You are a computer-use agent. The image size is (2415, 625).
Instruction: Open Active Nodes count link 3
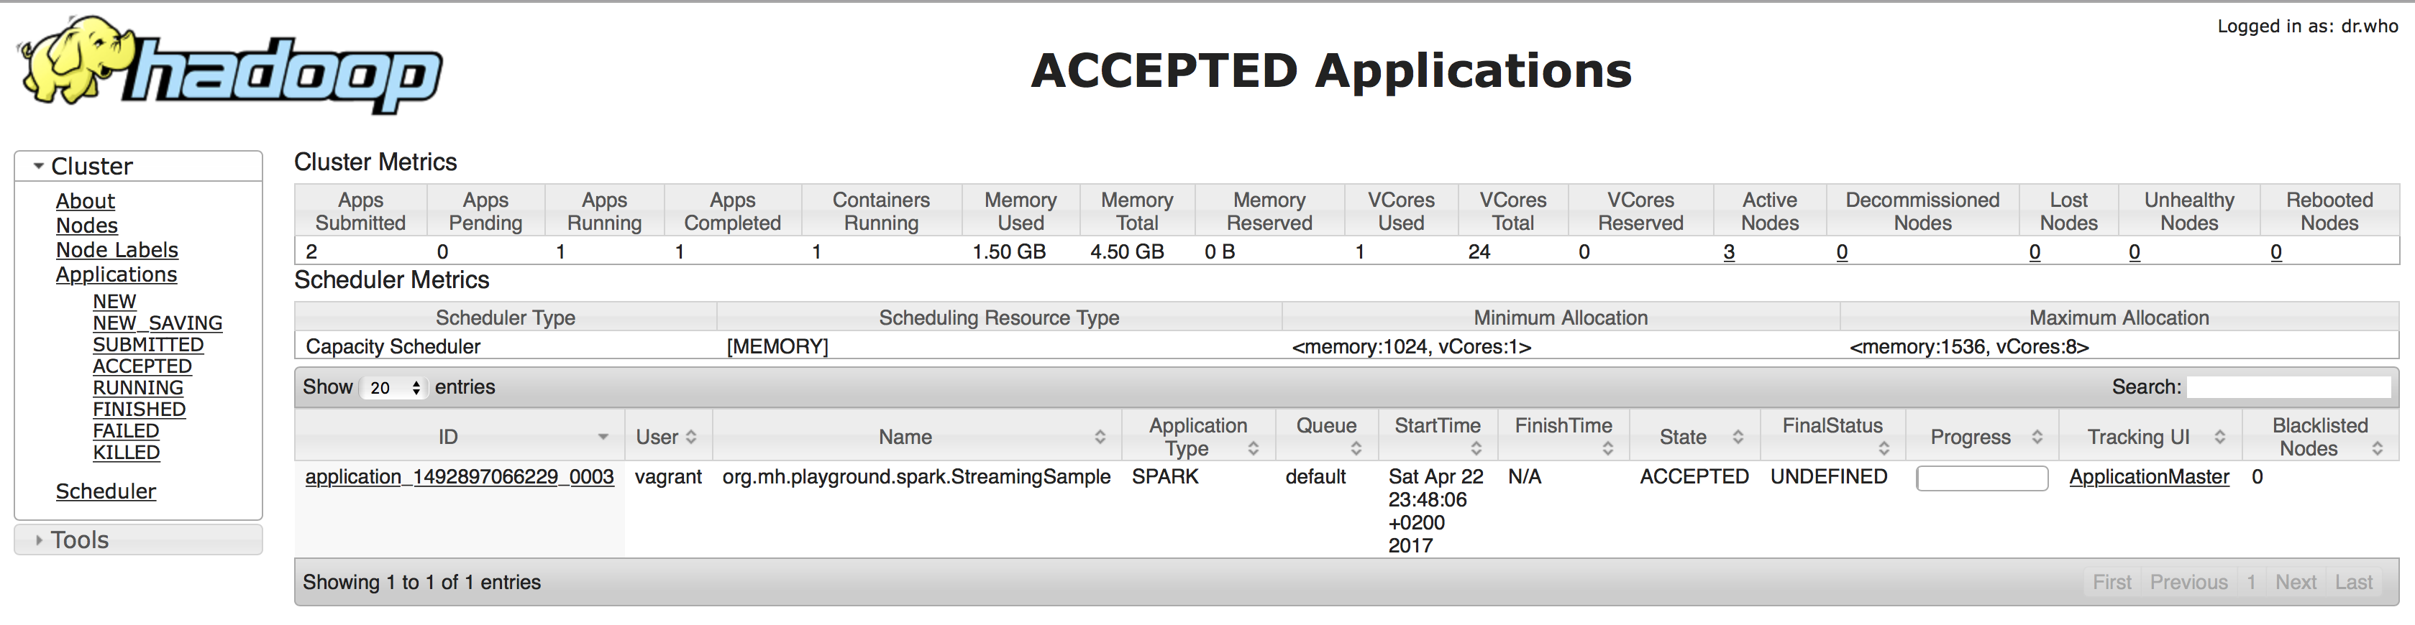coord(1729,252)
